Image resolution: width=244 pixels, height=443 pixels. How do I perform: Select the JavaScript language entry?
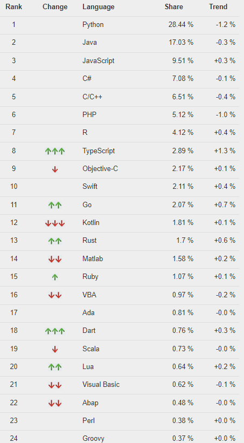(x=99, y=61)
